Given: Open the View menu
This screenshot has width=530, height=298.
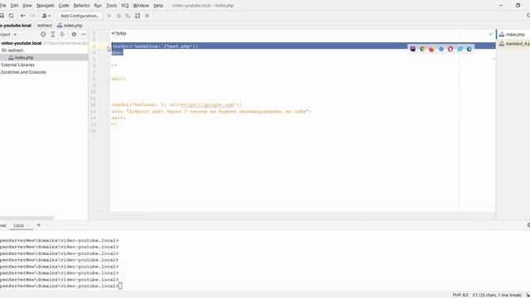Looking at the screenshot, I should tap(27, 6).
